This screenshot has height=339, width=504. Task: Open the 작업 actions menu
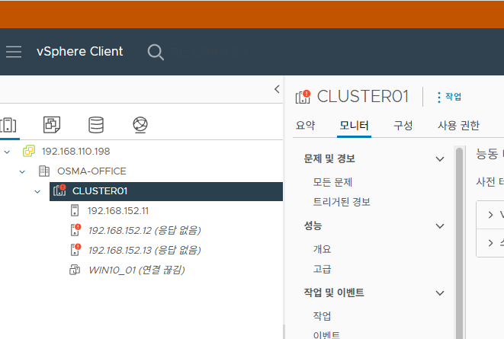[x=449, y=97]
